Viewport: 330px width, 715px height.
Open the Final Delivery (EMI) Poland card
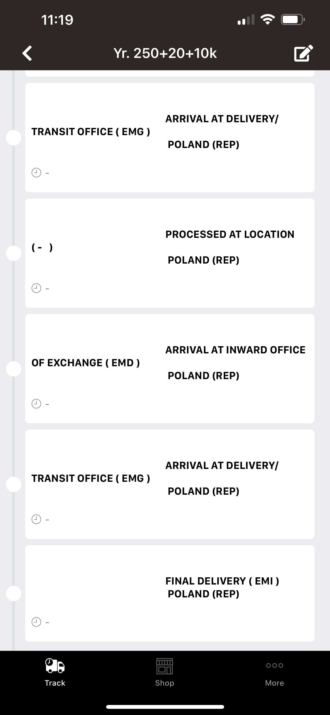(x=170, y=593)
